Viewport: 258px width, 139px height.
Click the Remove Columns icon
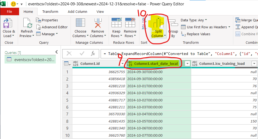(98, 23)
